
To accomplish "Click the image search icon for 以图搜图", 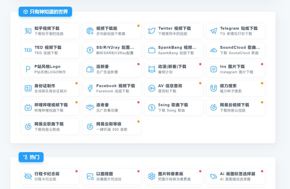I will point(90,176).
